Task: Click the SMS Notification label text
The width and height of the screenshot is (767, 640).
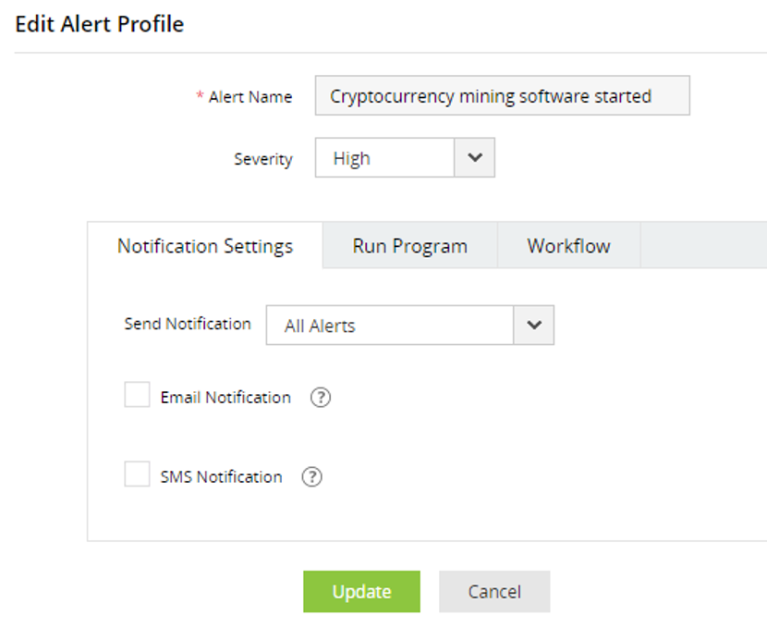Action: coord(221,477)
